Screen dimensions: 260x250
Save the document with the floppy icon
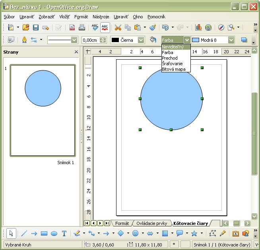[36, 27]
